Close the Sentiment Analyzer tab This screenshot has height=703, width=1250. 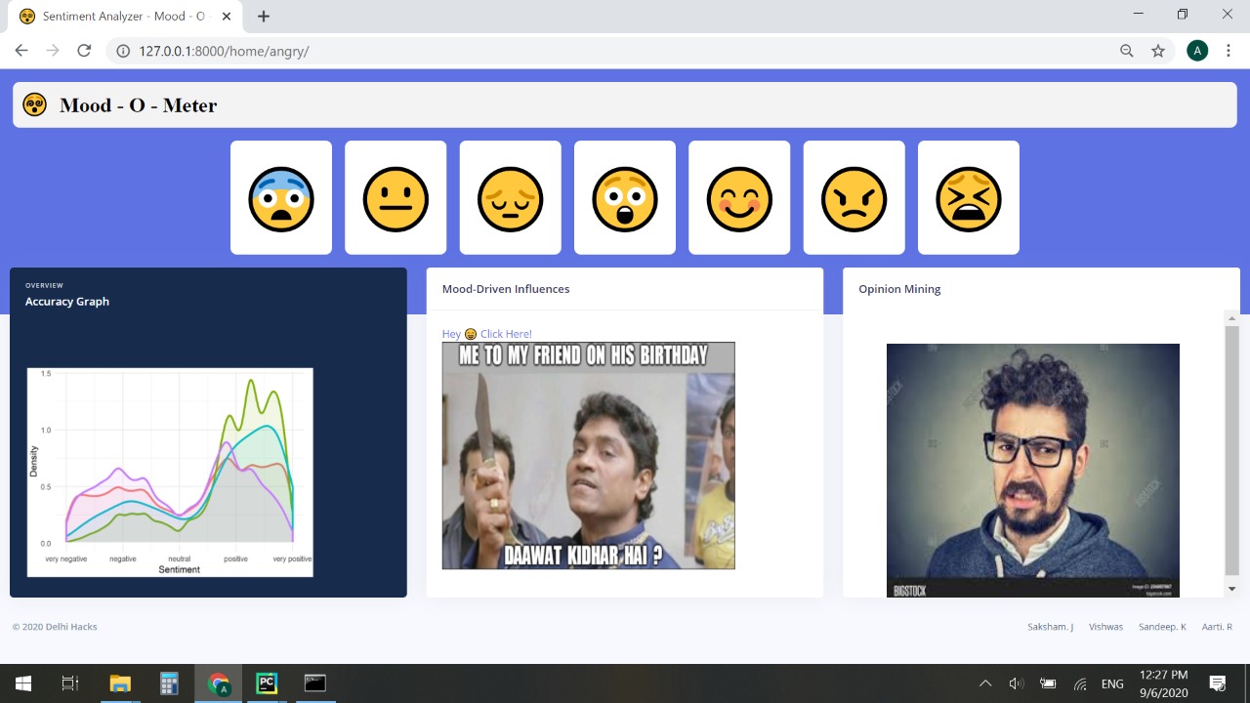tap(227, 16)
